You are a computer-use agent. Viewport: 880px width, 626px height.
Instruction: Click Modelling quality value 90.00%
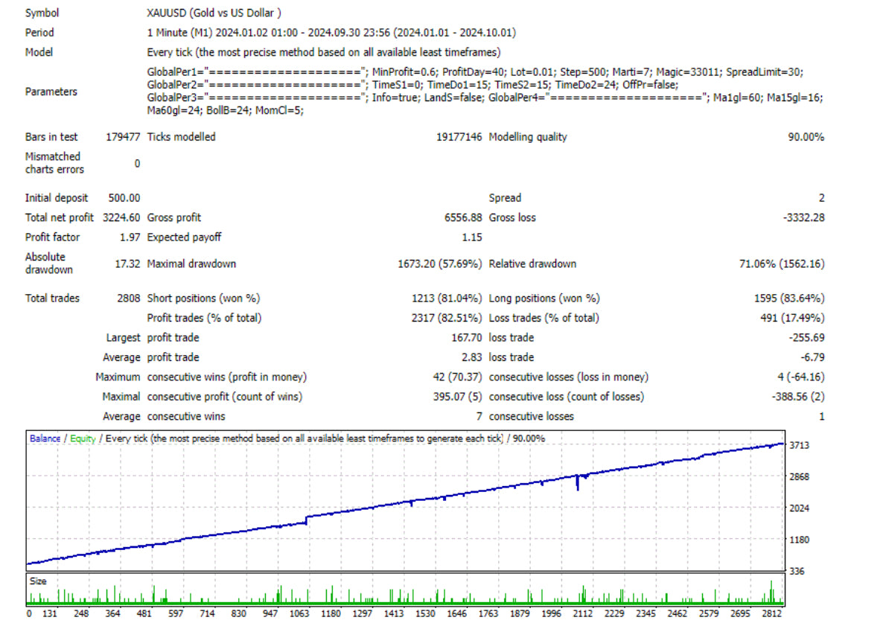806,137
